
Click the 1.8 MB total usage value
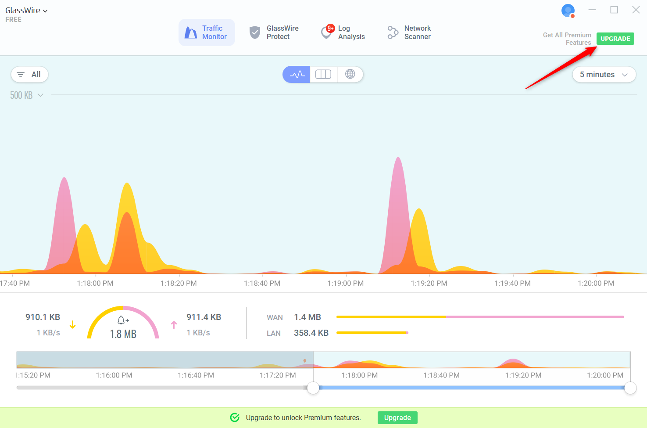click(123, 334)
